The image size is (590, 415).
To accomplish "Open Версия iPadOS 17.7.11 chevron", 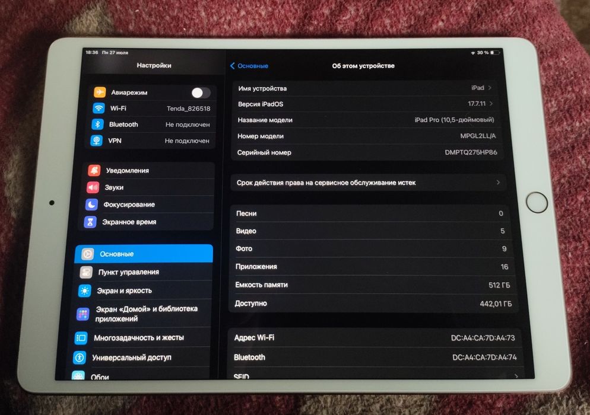I will pyautogui.click(x=491, y=103).
